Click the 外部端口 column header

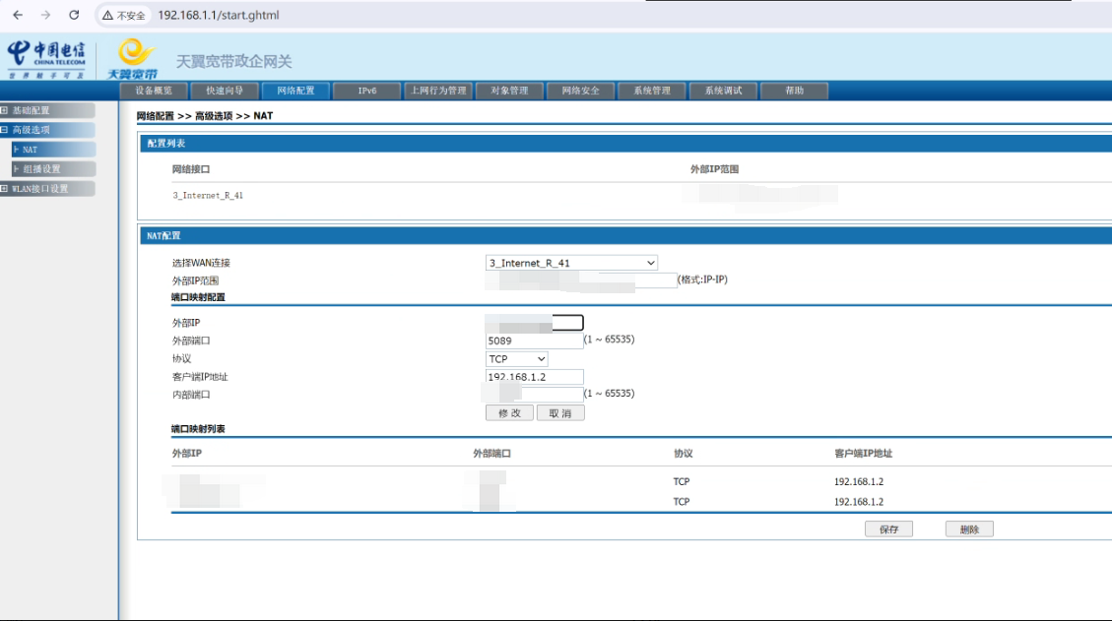tap(492, 454)
